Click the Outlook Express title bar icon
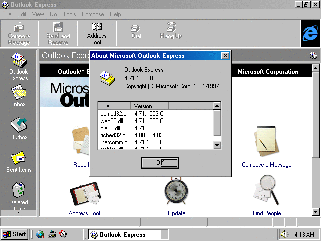 pyautogui.click(x=5, y=5)
